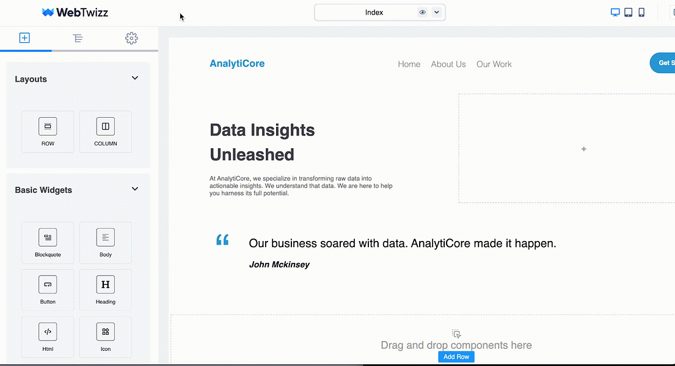Collapse the Layouts section

click(x=135, y=78)
